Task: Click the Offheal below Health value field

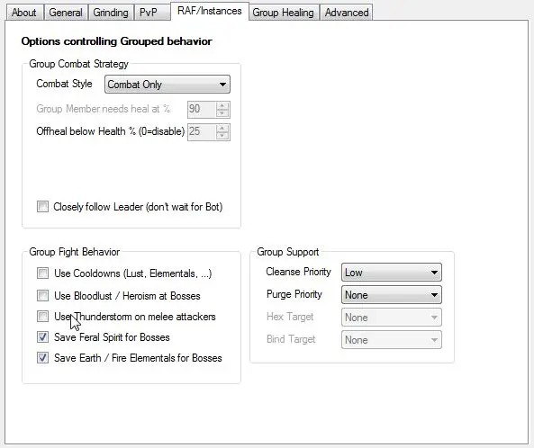Action: 202,131
